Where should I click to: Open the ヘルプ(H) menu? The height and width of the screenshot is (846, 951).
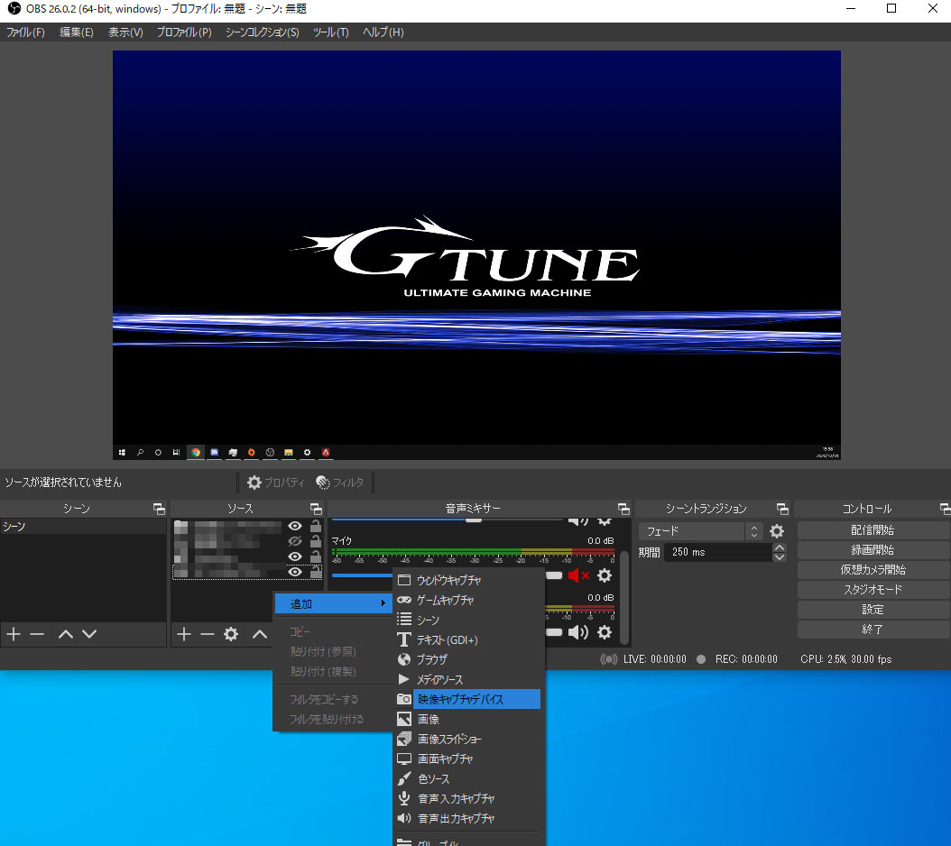click(383, 32)
